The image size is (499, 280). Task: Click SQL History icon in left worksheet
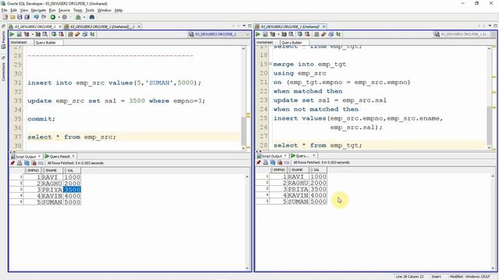click(x=85, y=34)
